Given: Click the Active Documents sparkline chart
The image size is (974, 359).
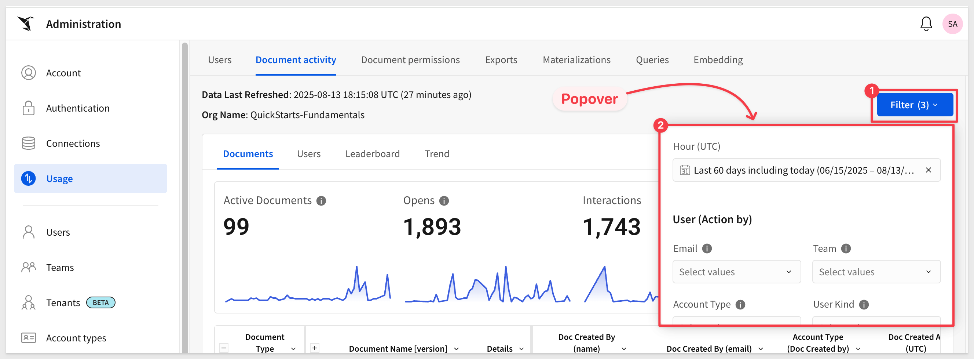Looking at the screenshot, I should 308,284.
